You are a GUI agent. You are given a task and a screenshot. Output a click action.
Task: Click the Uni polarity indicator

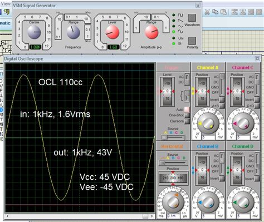pos(174,38)
